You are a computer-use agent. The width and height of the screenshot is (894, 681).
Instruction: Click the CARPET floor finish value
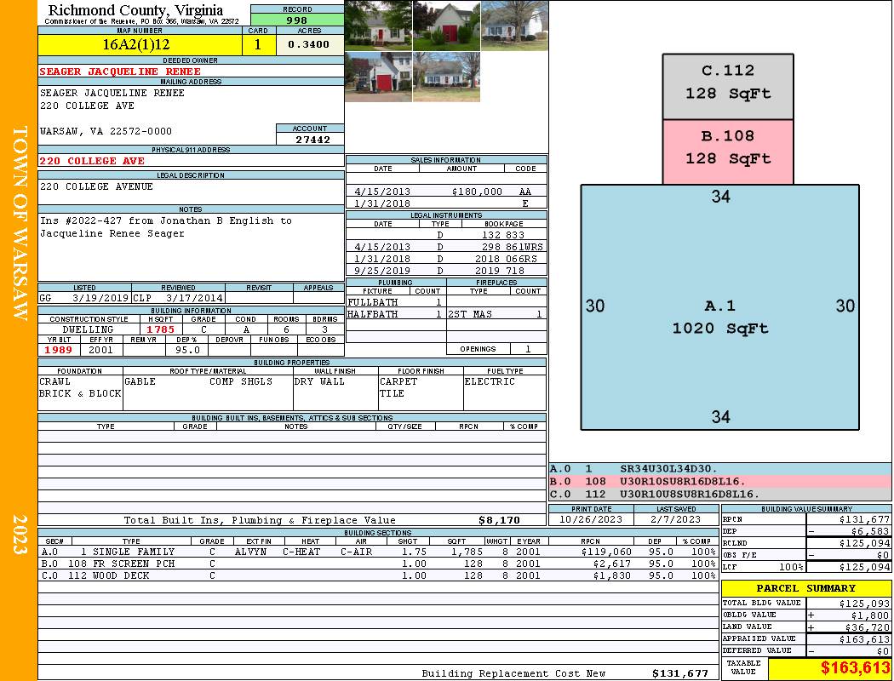coord(398,381)
